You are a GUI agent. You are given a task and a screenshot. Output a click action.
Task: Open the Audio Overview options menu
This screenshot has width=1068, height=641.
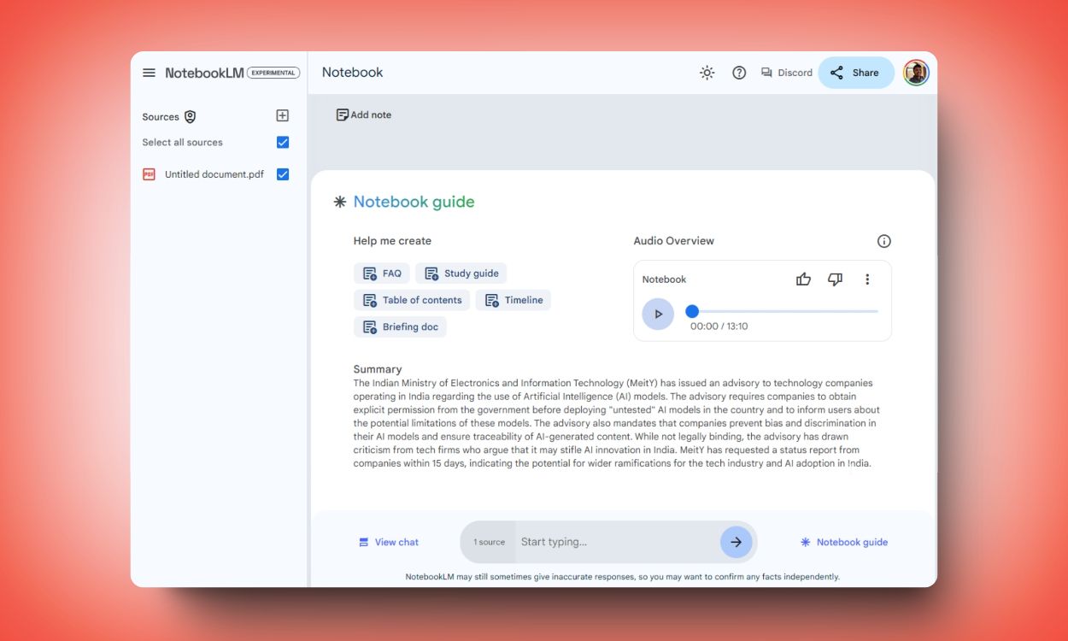click(x=867, y=279)
